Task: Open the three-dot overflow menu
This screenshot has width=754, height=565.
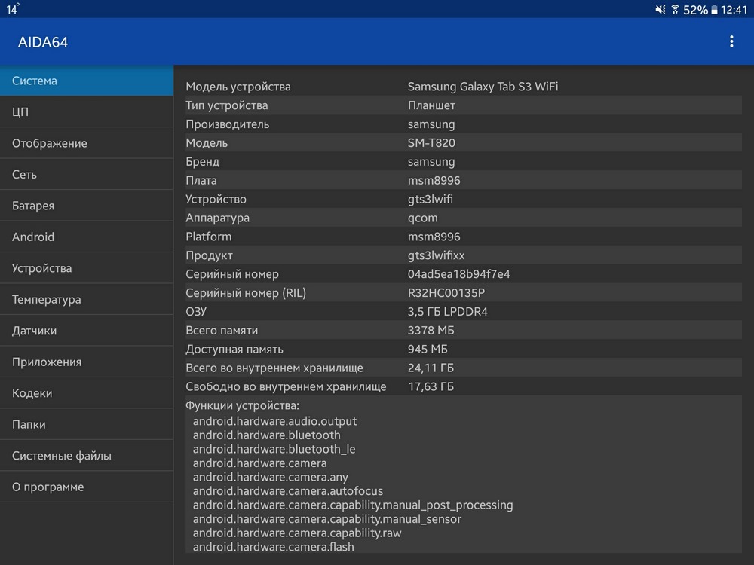Action: (731, 41)
